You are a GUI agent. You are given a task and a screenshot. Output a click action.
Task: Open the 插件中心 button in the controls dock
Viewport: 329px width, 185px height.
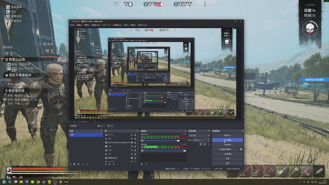click(228, 136)
